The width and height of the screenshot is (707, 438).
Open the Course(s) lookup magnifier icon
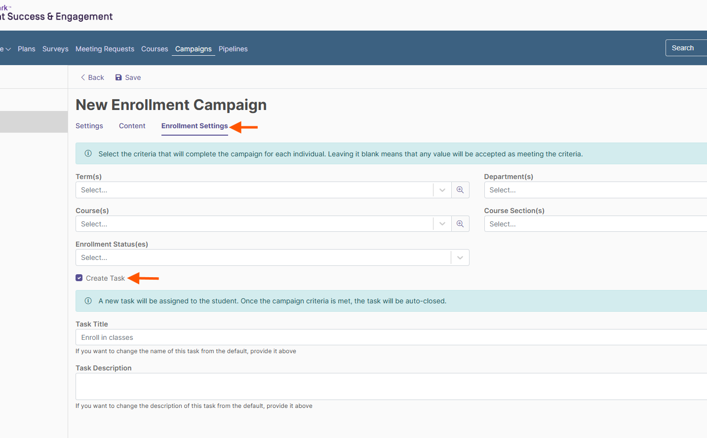coord(460,224)
